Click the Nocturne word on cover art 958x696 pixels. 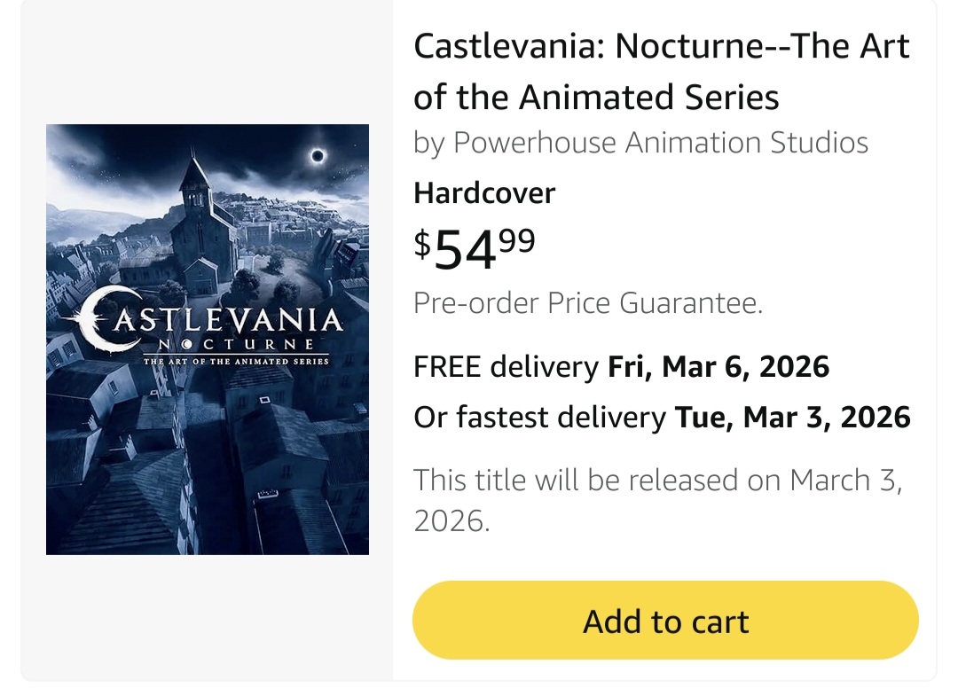235,344
